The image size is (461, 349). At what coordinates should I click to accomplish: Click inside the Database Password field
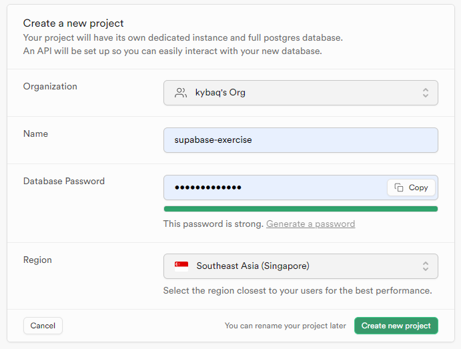point(275,188)
